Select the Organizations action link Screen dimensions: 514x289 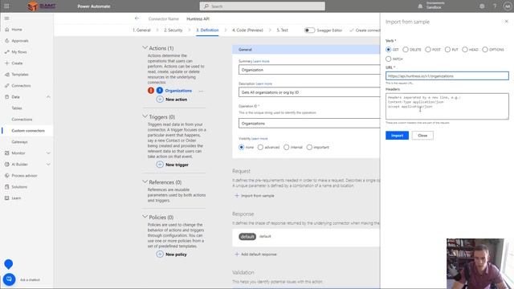(178, 91)
